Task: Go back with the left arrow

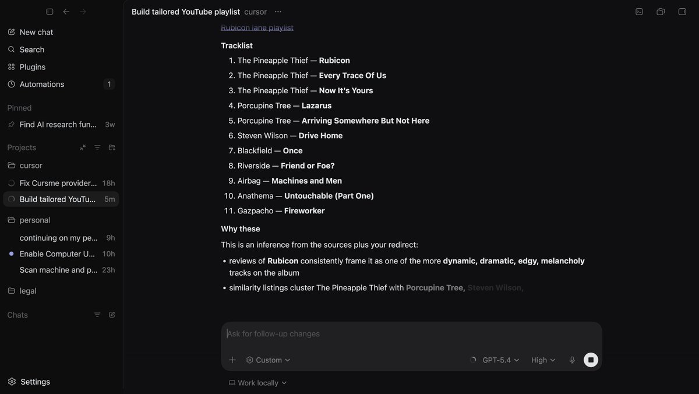Action: coord(66,12)
